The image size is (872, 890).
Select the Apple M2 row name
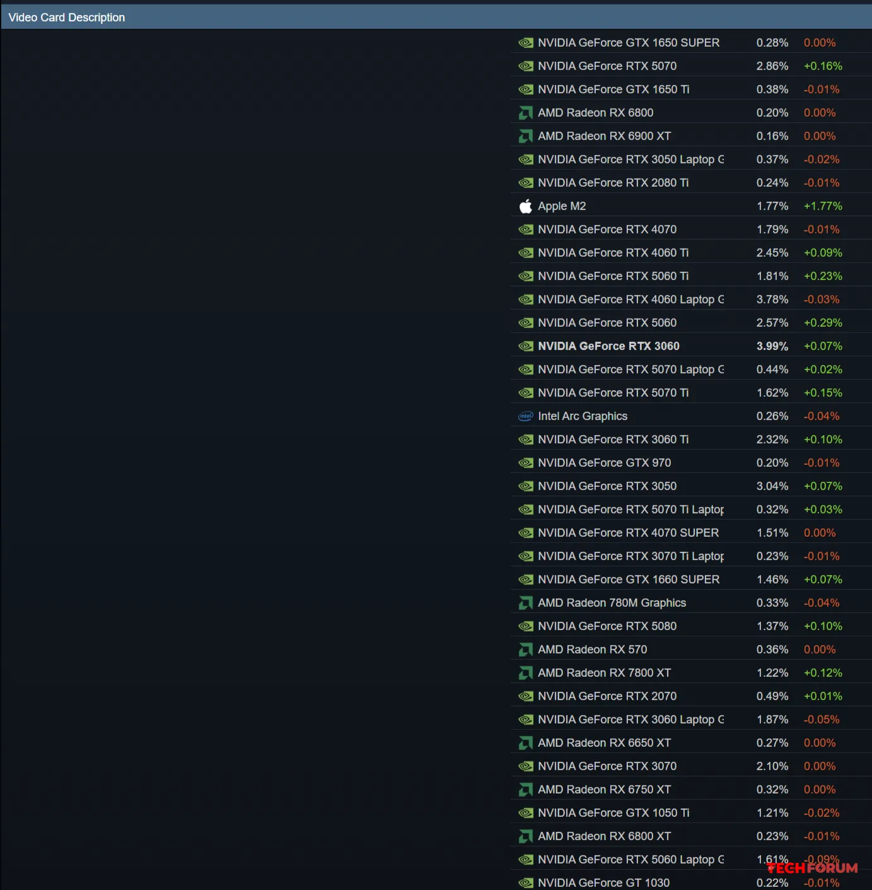[562, 206]
